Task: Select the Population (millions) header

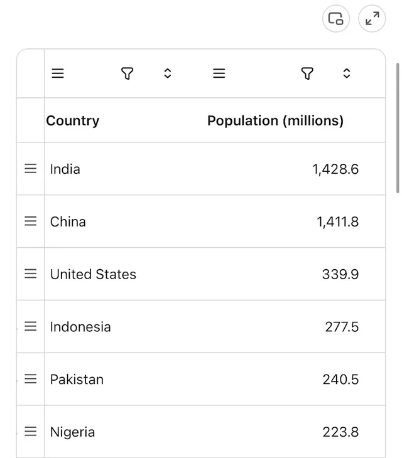Action: (275, 120)
